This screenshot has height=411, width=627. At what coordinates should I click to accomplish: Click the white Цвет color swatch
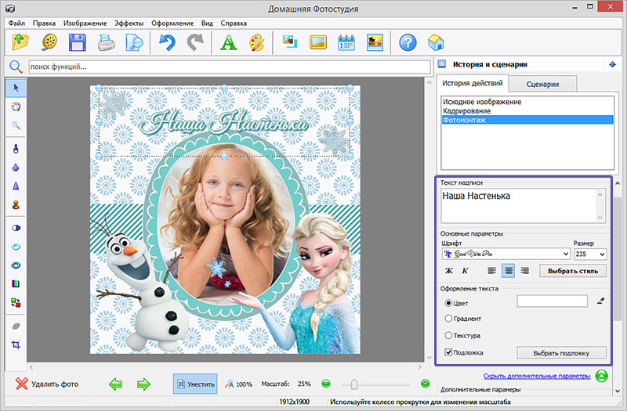[x=552, y=301]
